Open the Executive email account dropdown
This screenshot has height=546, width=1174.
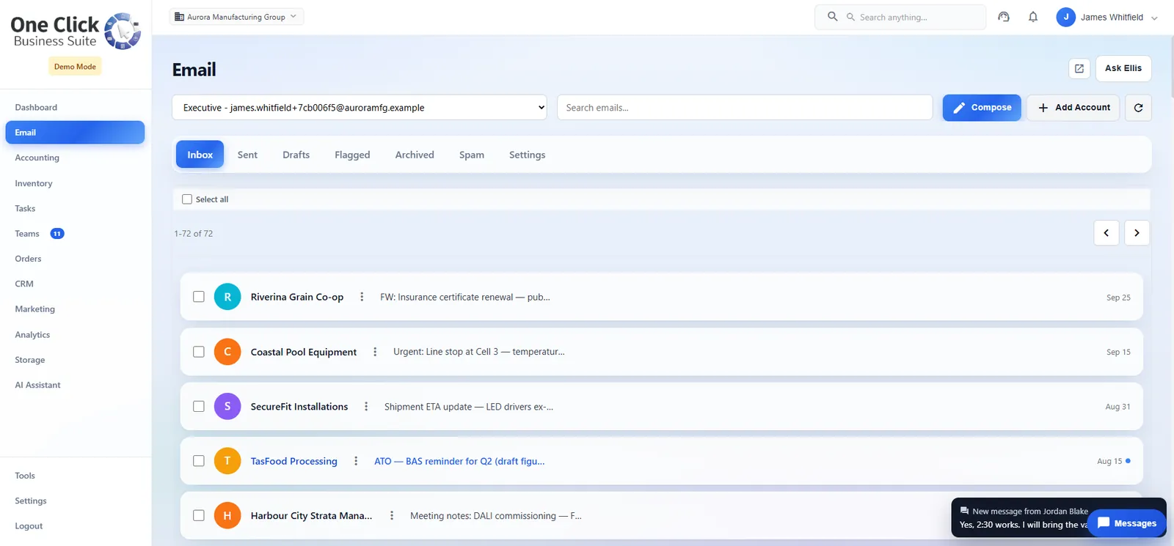[360, 108]
